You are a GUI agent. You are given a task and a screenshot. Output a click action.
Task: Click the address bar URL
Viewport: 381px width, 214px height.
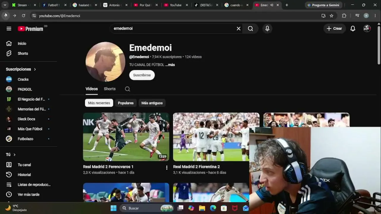[60, 16]
